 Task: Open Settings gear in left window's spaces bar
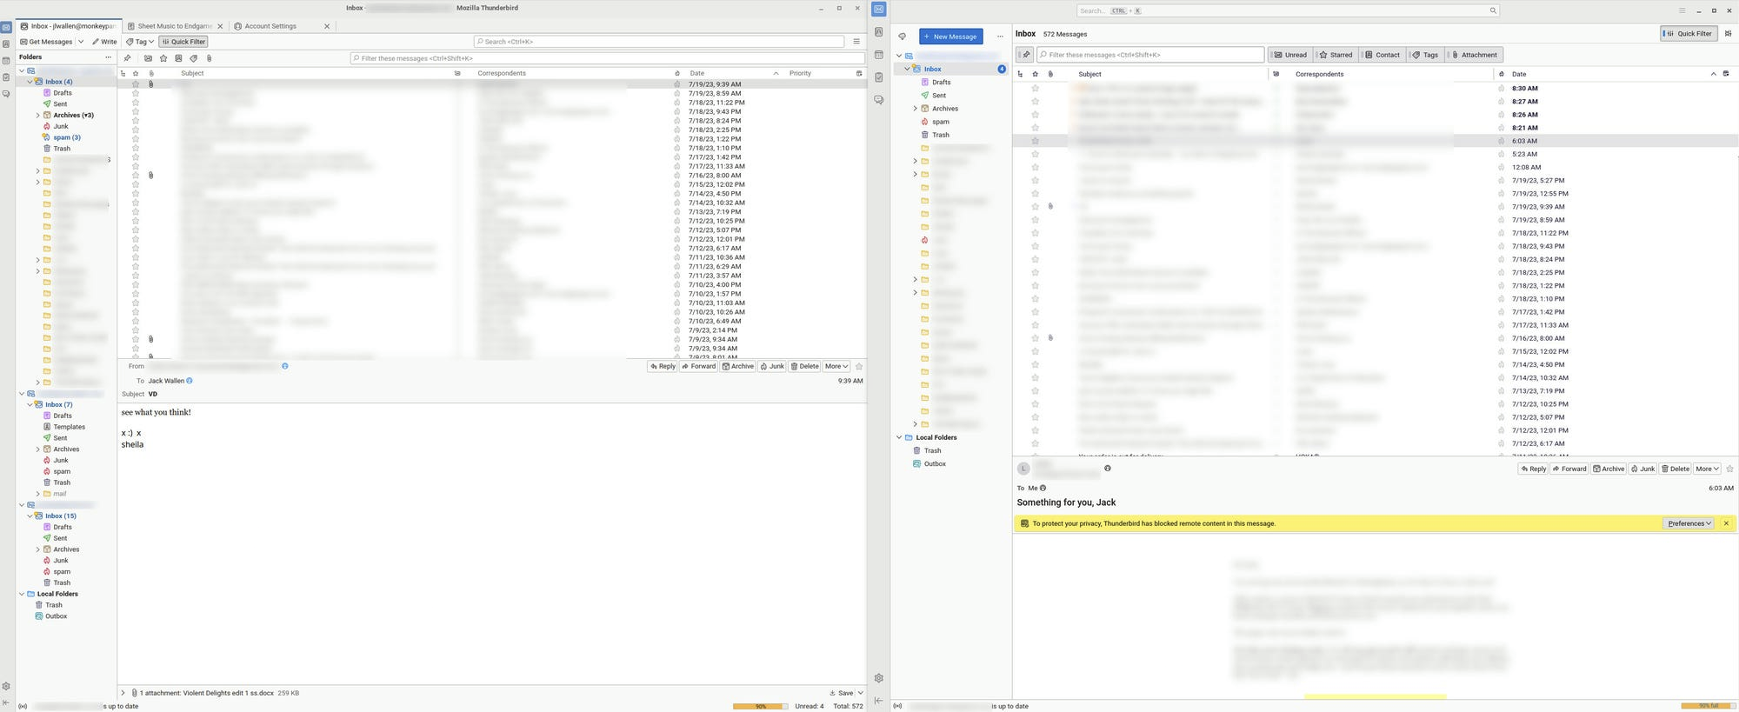point(6,686)
